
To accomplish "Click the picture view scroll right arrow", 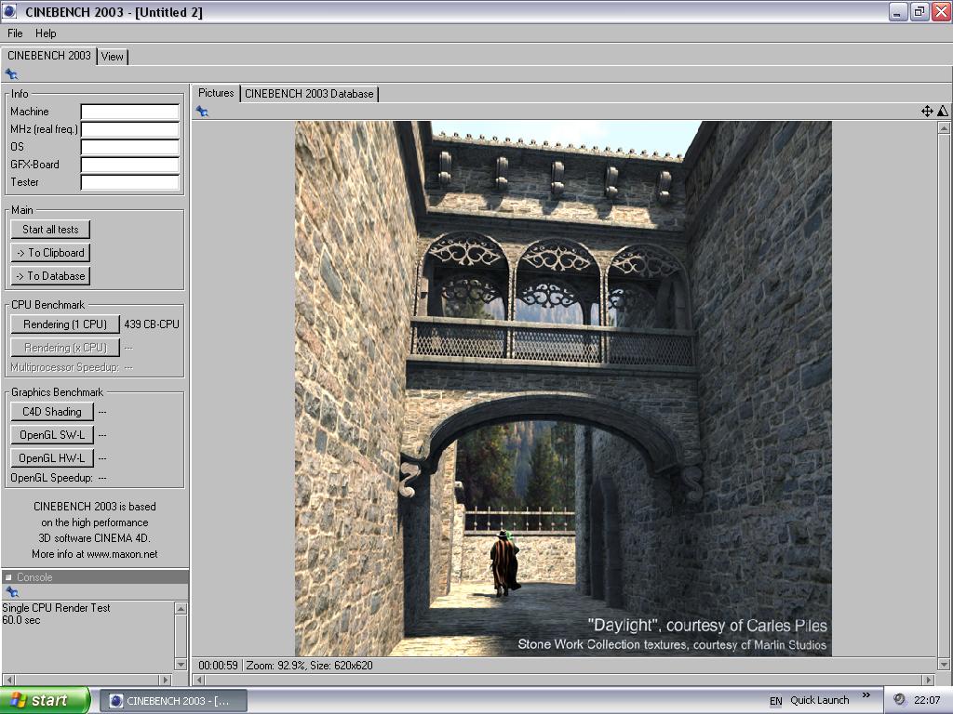I will tap(928, 680).
